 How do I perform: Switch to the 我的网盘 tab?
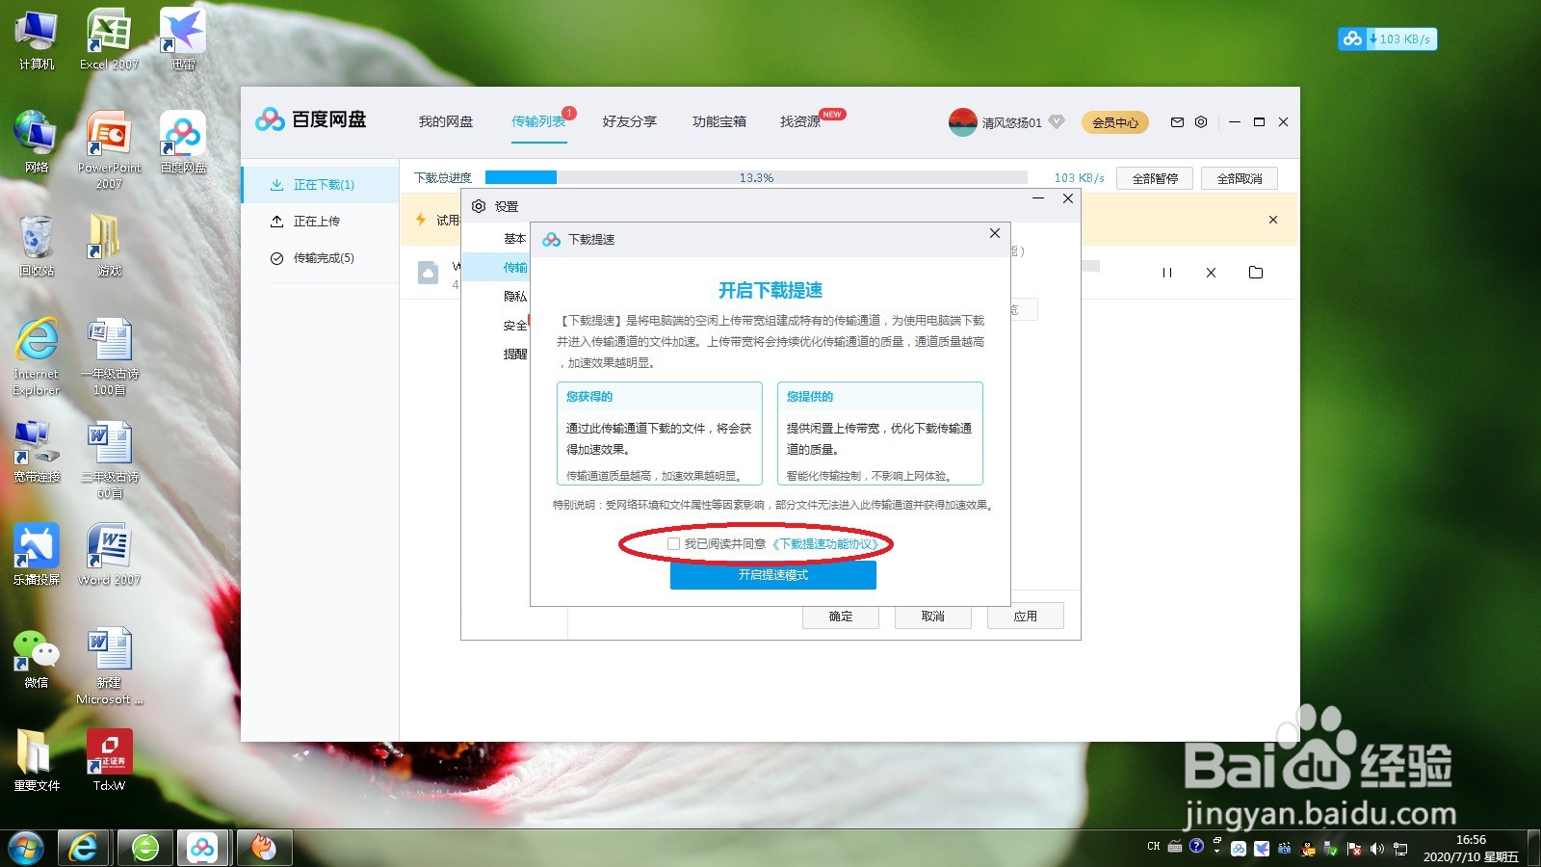coord(444,121)
